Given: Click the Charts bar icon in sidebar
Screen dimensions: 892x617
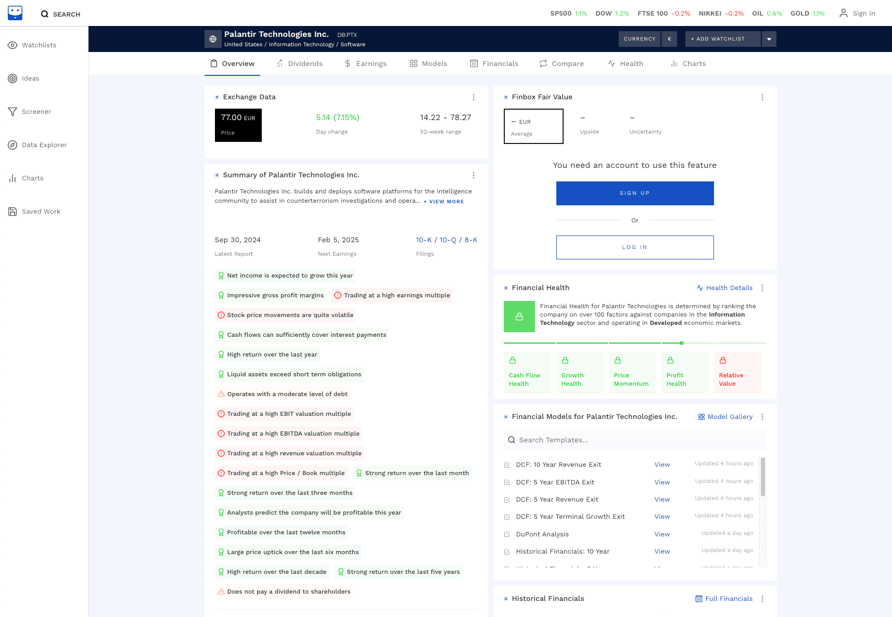Looking at the screenshot, I should pyautogui.click(x=12, y=178).
